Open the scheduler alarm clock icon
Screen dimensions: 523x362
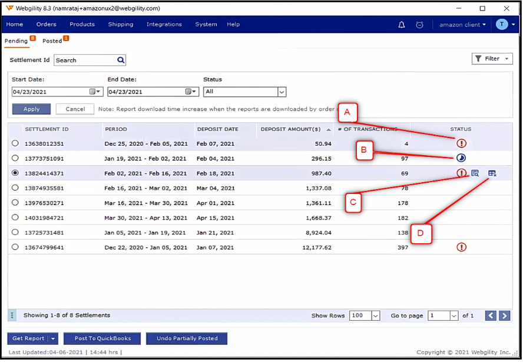click(419, 24)
